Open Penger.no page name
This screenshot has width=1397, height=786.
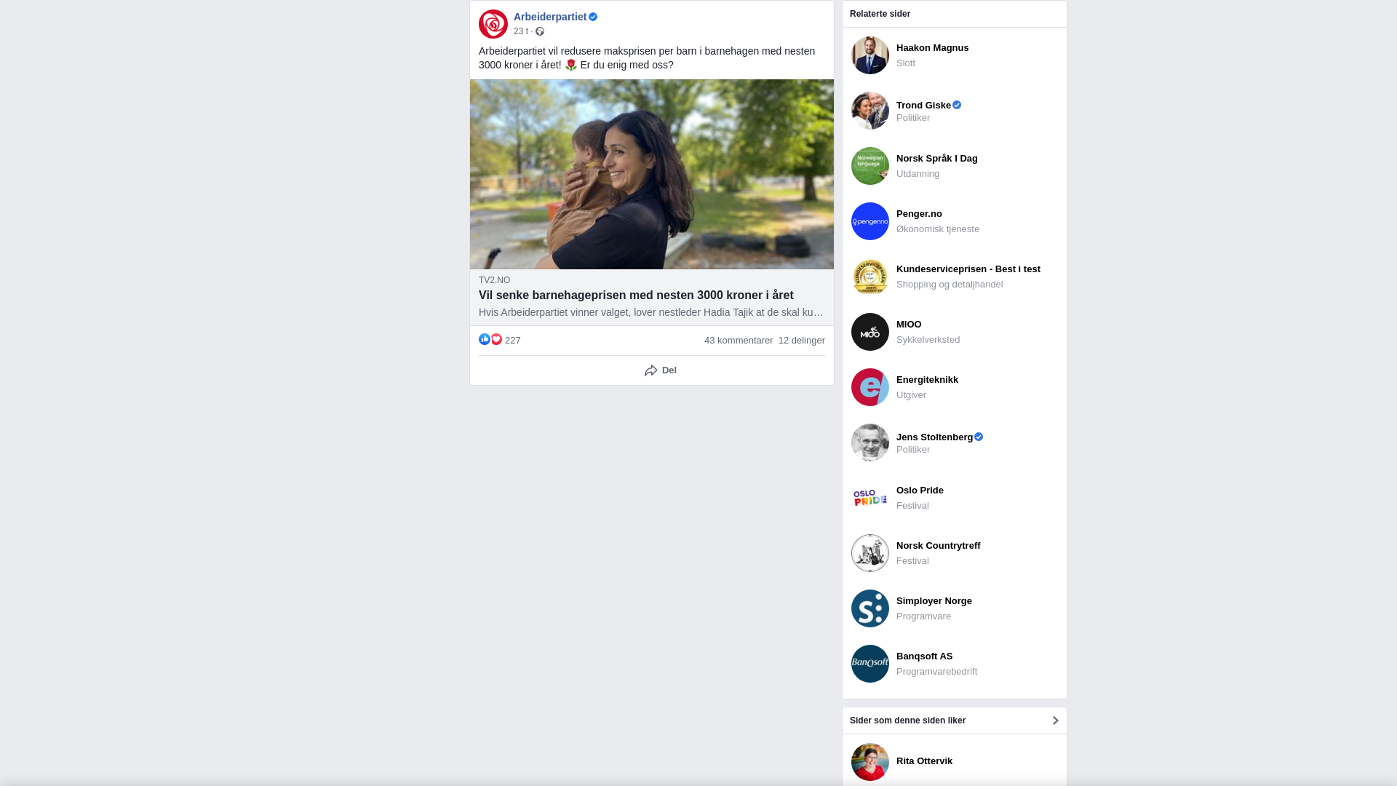coord(919,213)
